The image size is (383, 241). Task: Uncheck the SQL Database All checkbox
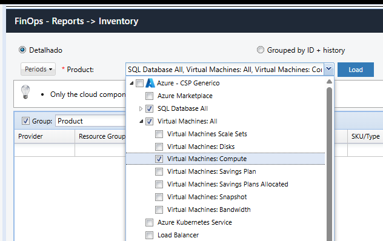[x=149, y=108]
